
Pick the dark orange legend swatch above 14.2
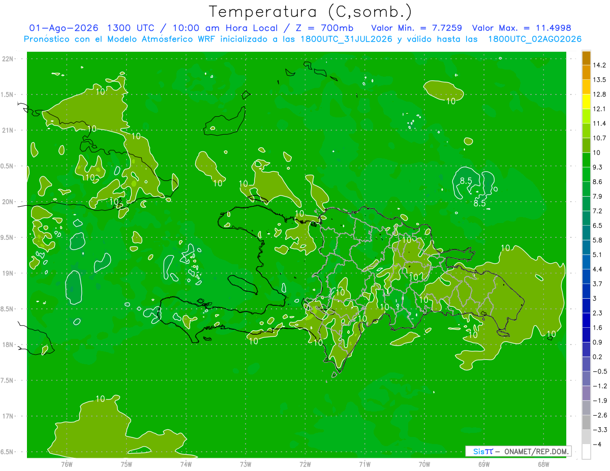(x=586, y=58)
